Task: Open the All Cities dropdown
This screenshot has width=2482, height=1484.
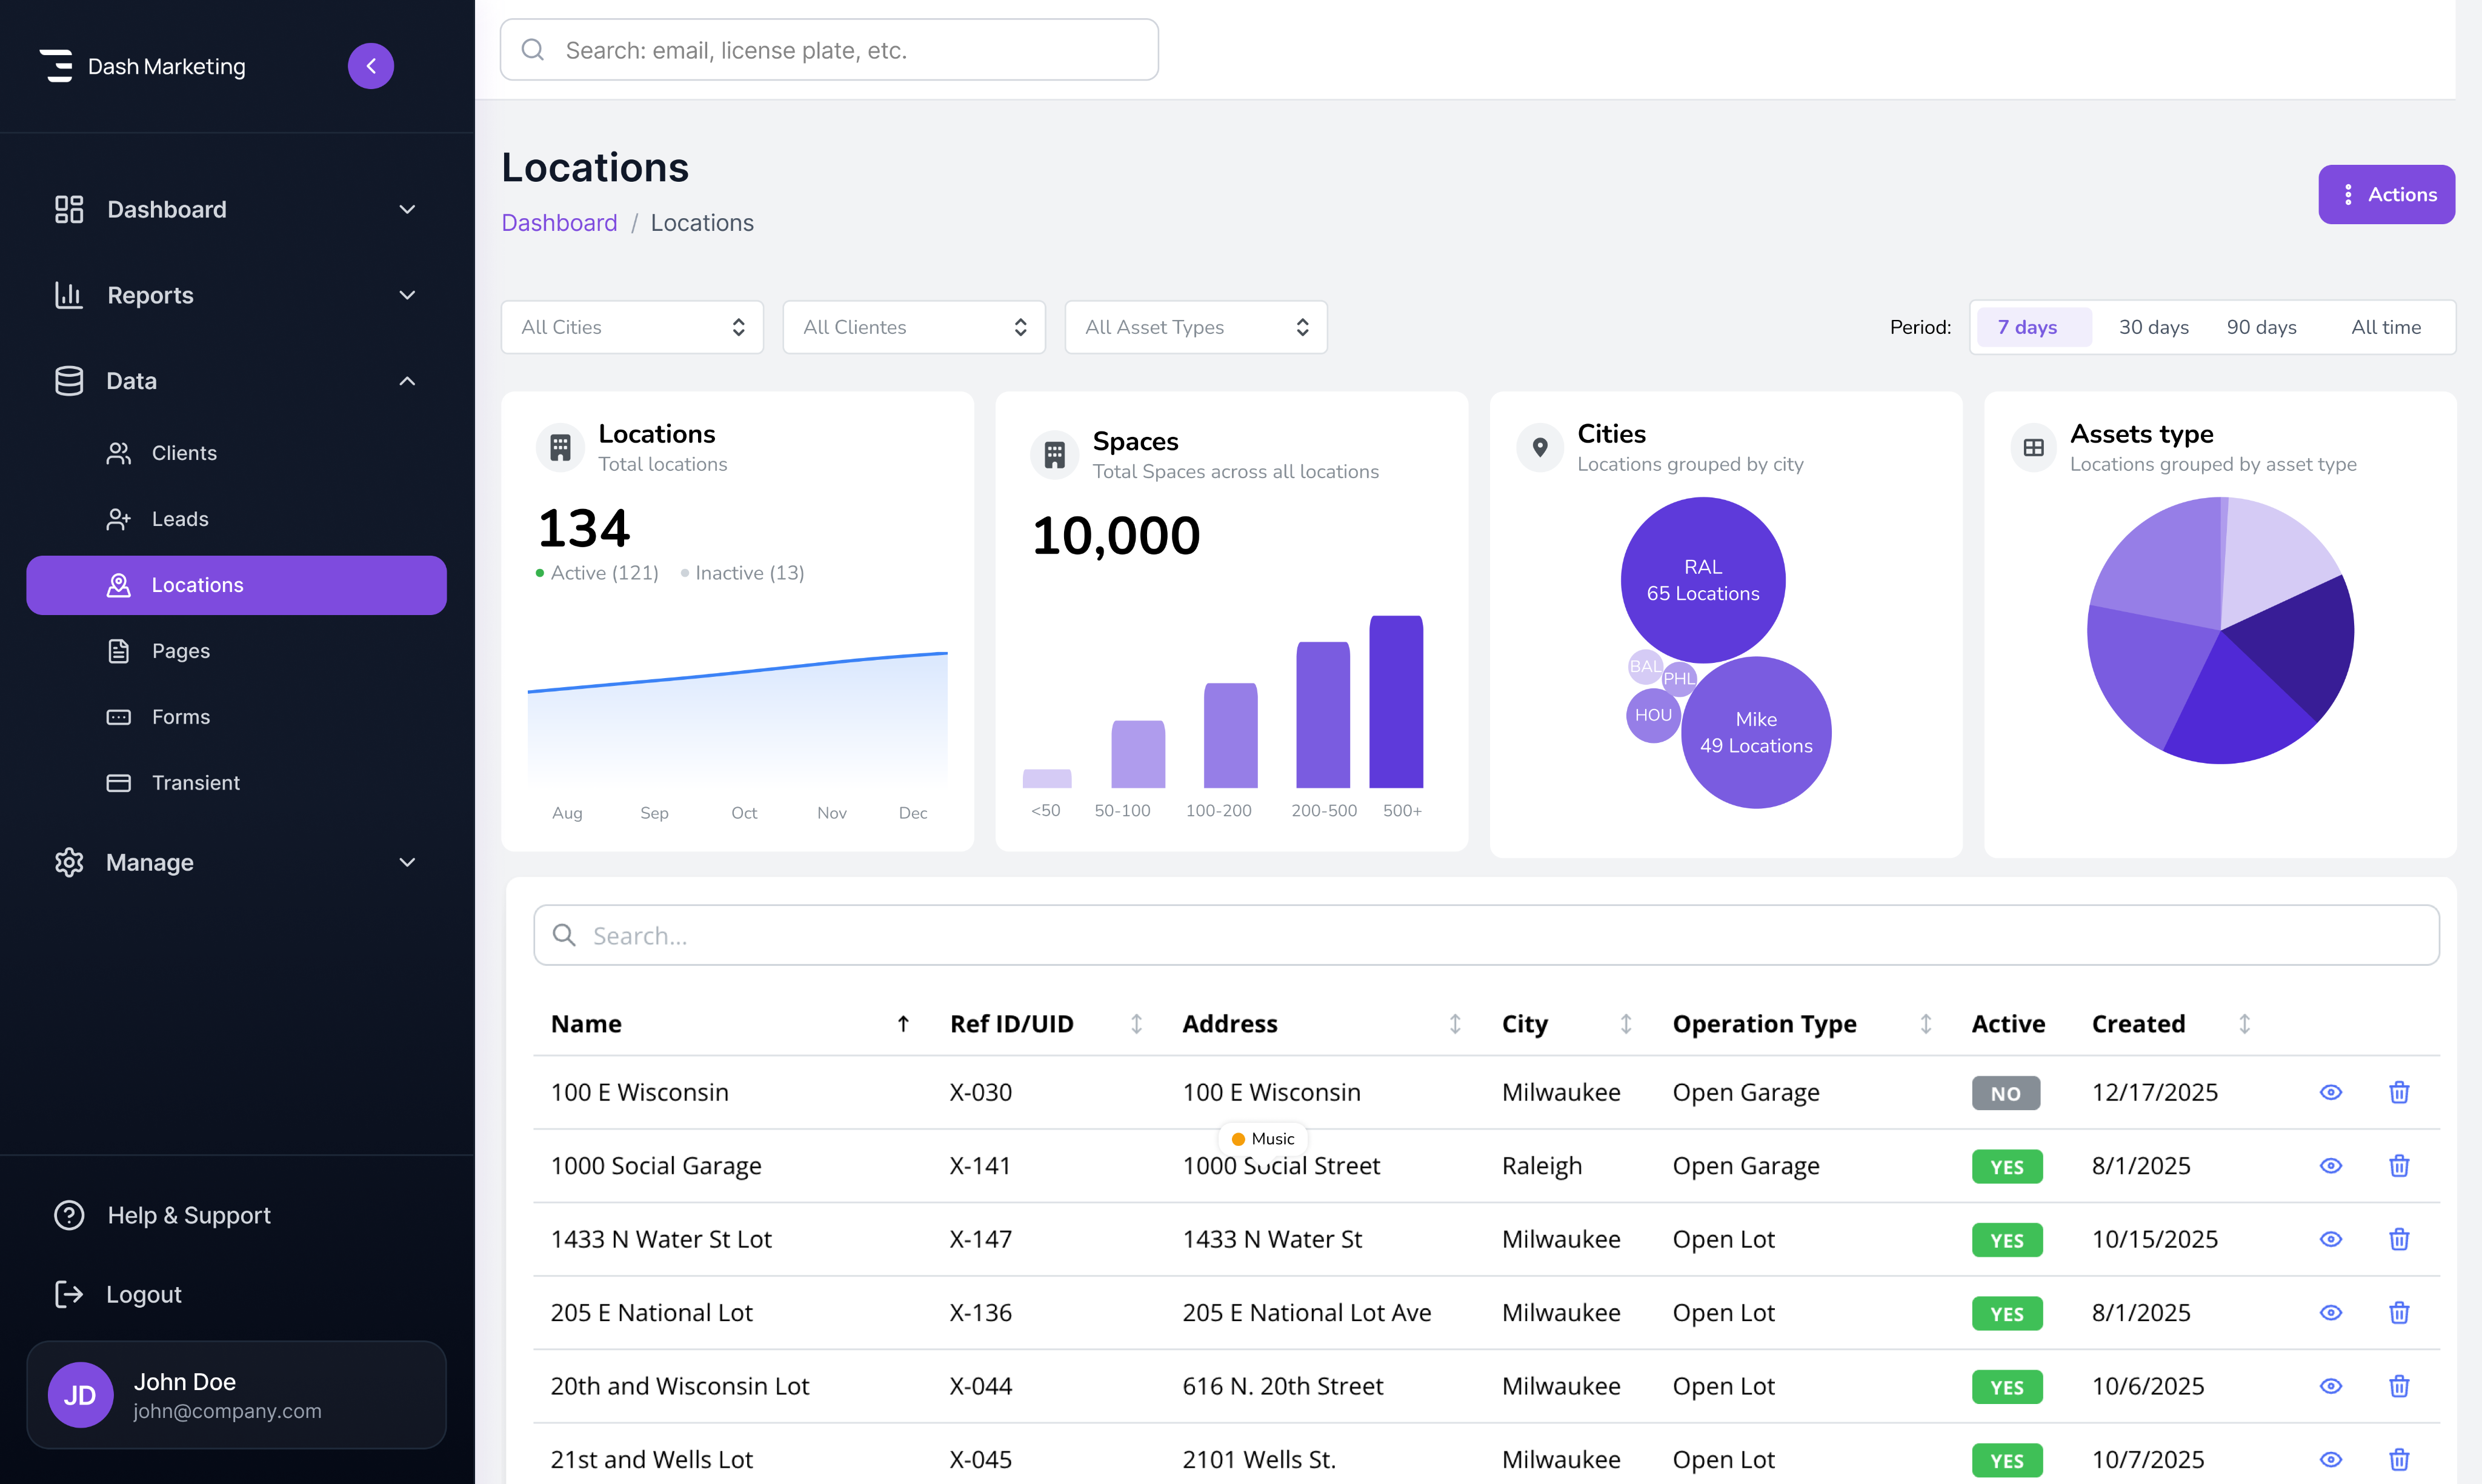Action: click(x=632, y=327)
